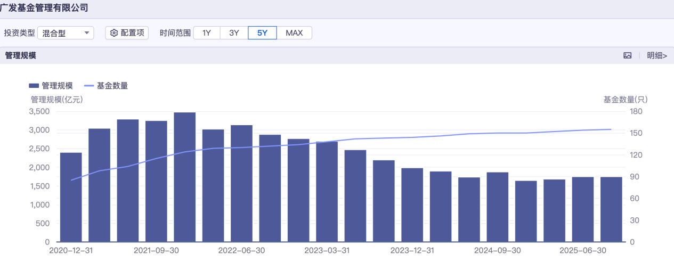Click the bar above 2020-12-31
The image size is (674, 262).
[71, 197]
